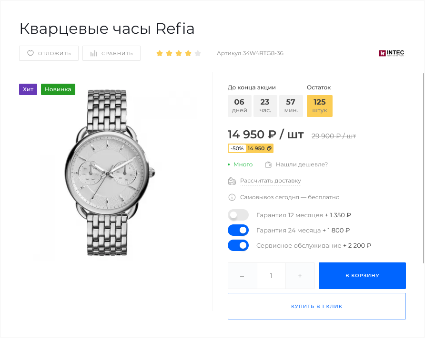Disable the Гарантия 24 месяца toggle
The image size is (425, 338).
(238, 231)
